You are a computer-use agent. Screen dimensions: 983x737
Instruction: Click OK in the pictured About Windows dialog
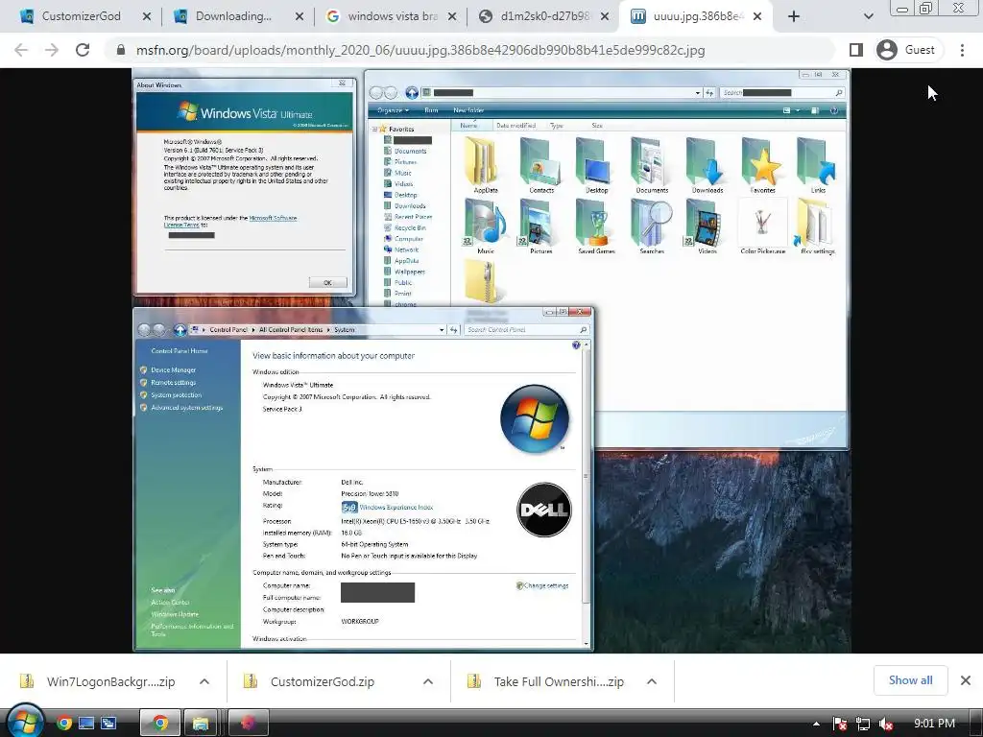point(327,283)
